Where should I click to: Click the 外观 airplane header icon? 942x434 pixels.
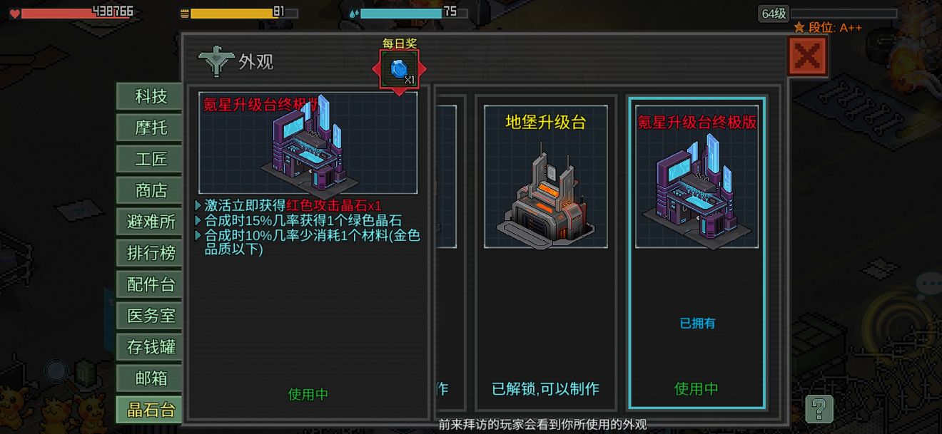click(216, 62)
